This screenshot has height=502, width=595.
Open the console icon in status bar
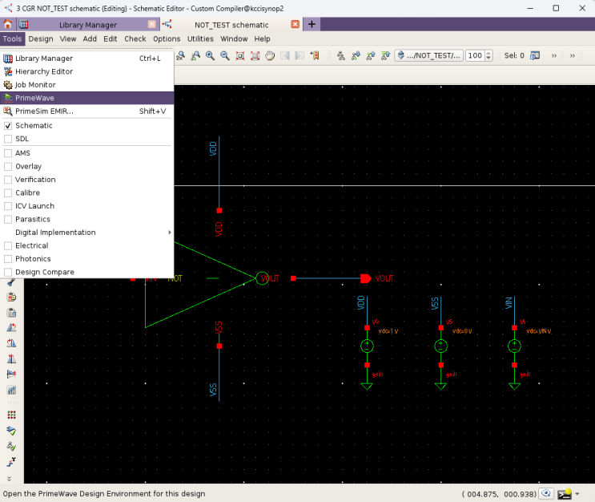point(566,494)
